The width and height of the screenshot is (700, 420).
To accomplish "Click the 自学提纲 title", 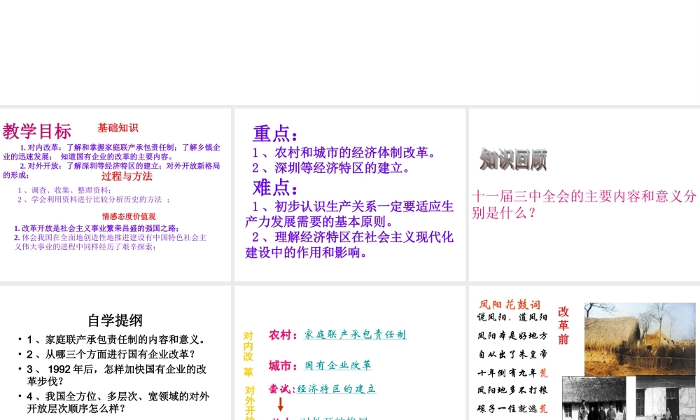I will click(115, 320).
